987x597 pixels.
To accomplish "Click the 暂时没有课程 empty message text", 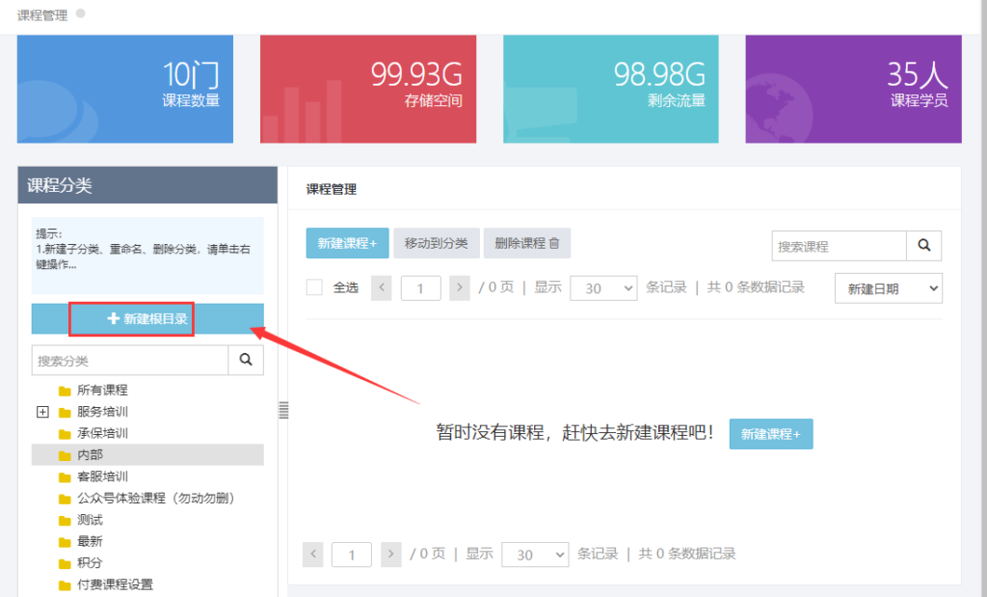I will [575, 433].
